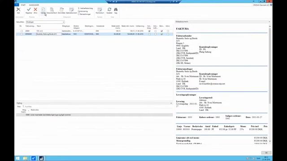Open File Explorer from taskbar
The height and width of the screenshot is (161, 287).
point(26,158)
